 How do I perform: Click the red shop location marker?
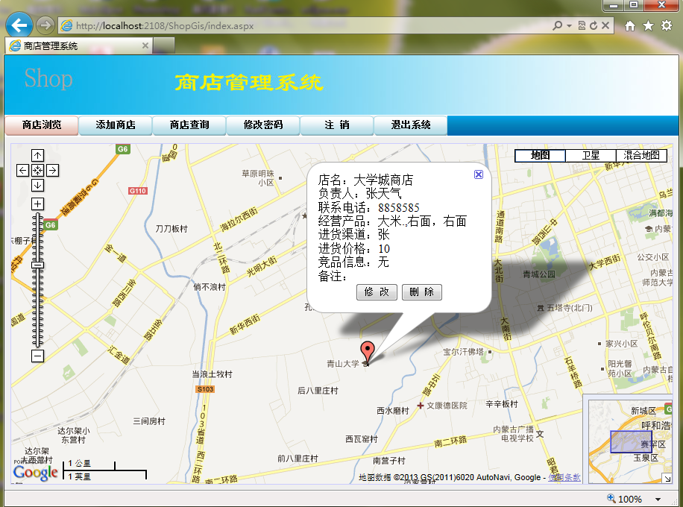368,351
